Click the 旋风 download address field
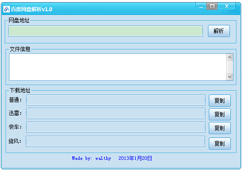 tap(115, 141)
